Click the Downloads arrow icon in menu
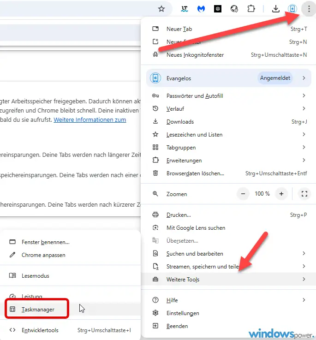The height and width of the screenshot is (340, 316). pyautogui.click(x=155, y=121)
